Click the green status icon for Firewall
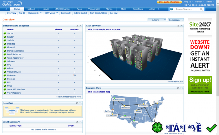The width and height of the screenshot is (219, 135). [x=5, y=47]
